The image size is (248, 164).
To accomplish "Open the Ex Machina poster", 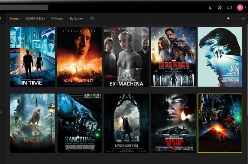I will point(126,57).
